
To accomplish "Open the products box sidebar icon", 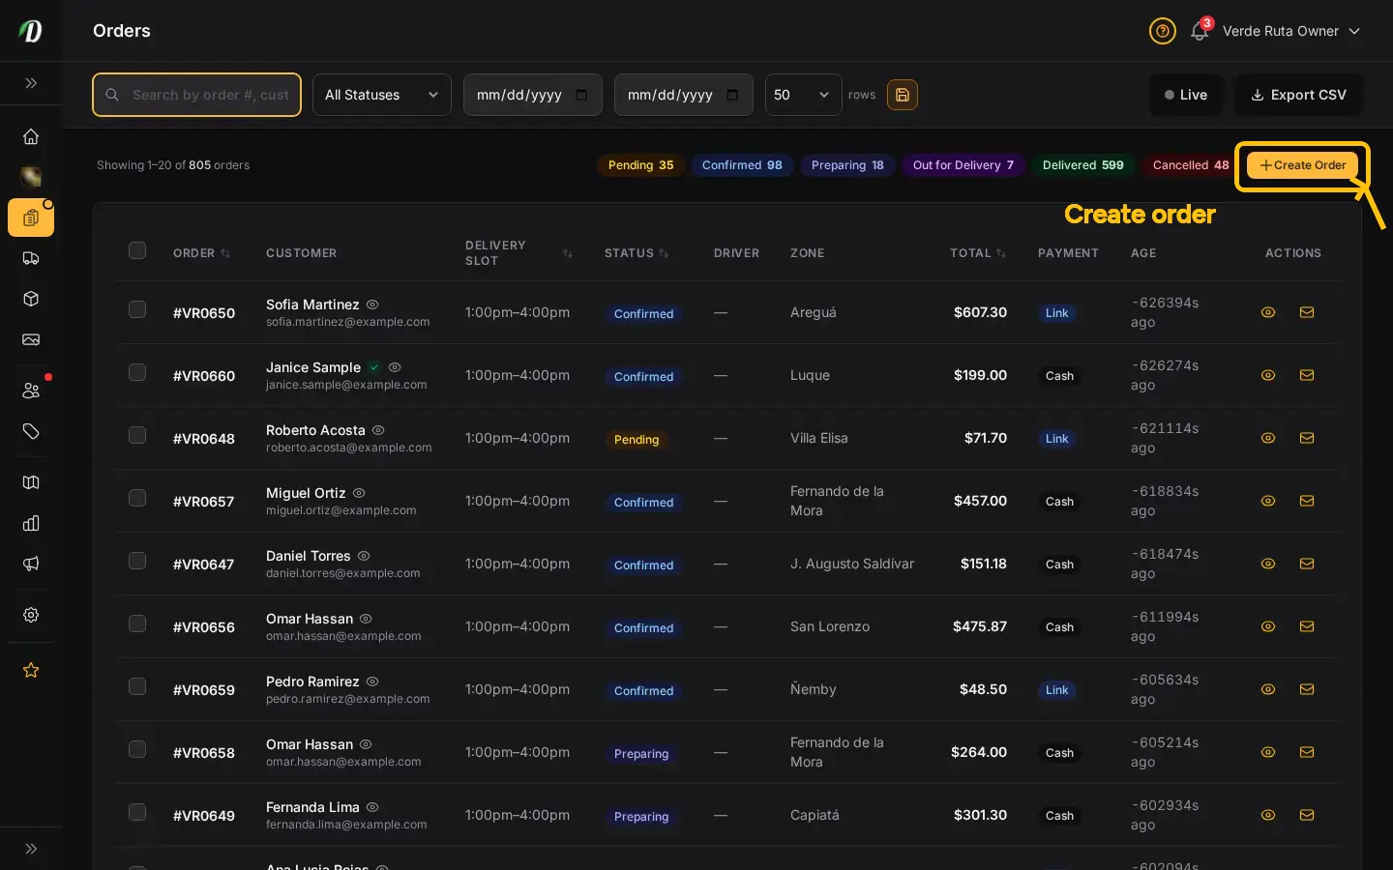I will (x=31, y=299).
